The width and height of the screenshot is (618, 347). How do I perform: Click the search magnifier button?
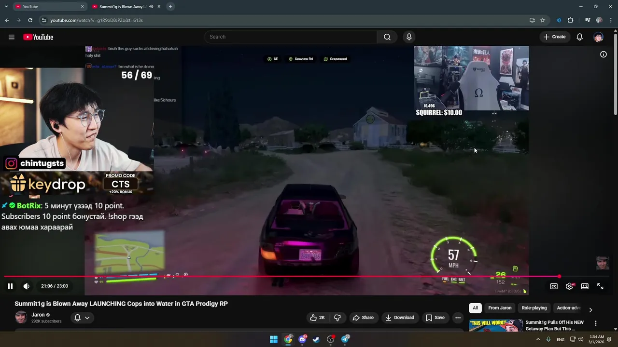click(x=387, y=37)
